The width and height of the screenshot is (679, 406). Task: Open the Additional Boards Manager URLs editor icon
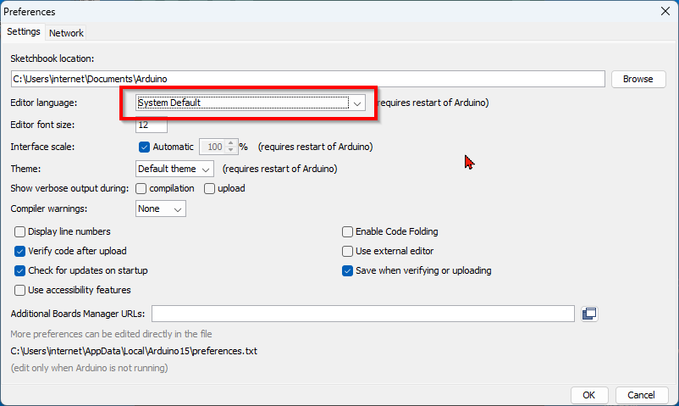pos(589,314)
